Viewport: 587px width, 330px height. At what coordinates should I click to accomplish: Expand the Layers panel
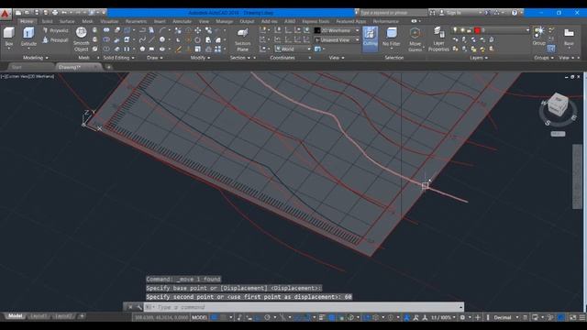pos(479,58)
